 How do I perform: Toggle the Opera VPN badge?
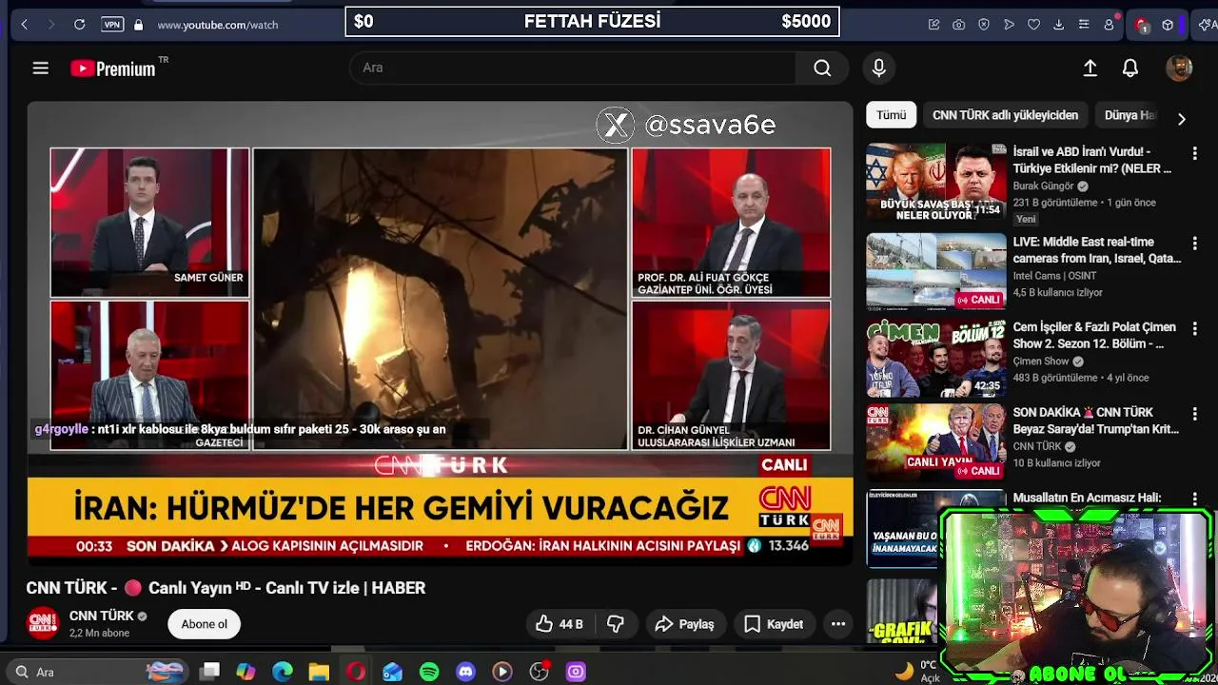pyautogui.click(x=112, y=25)
